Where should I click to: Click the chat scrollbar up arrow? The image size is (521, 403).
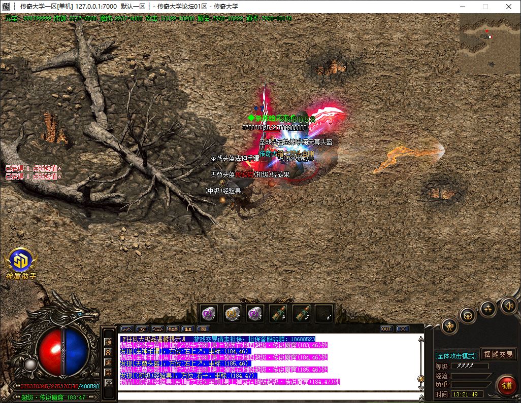pos(421,339)
